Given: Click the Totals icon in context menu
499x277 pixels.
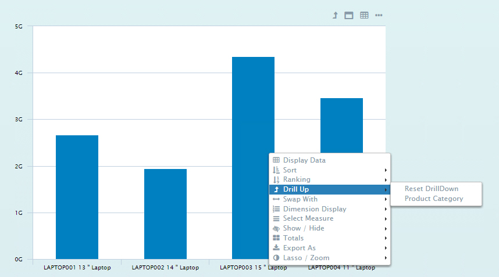Looking at the screenshot, I should click(276, 238).
